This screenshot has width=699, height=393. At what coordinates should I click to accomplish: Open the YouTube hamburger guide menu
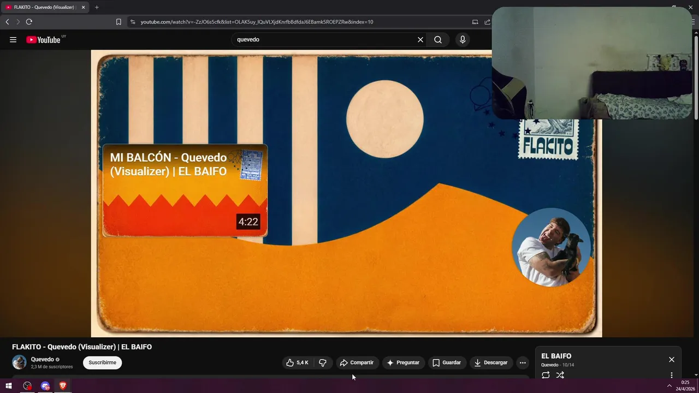pos(13,40)
